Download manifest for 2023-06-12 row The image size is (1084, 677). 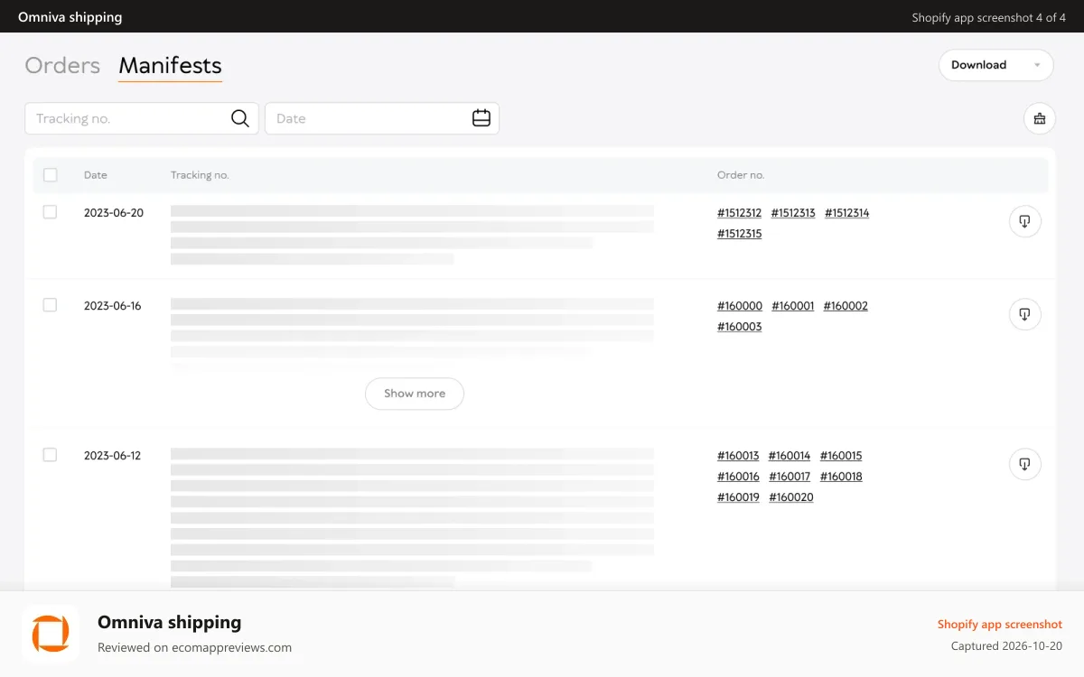(1024, 464)
